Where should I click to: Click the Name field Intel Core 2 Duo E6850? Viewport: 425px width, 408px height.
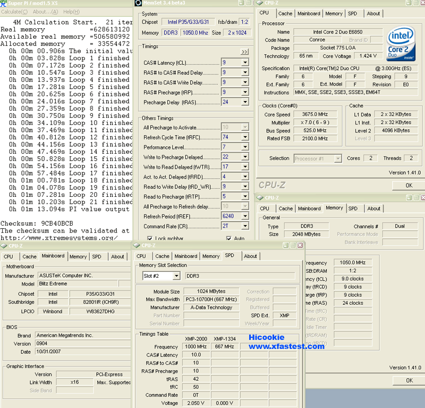[338, 32]
